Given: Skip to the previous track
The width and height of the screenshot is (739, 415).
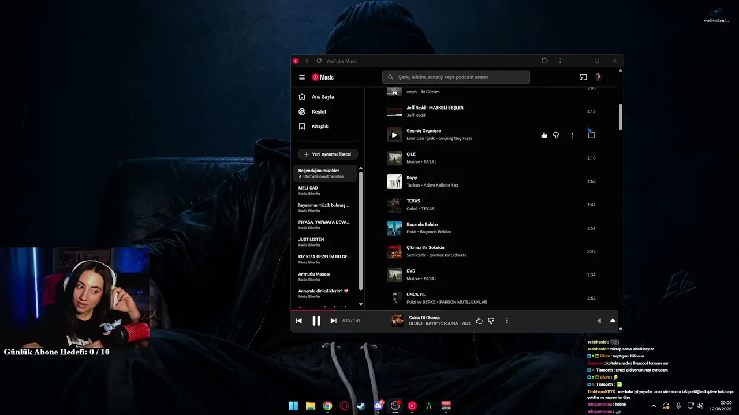Looking at the screenshot, I should (299, 321).
